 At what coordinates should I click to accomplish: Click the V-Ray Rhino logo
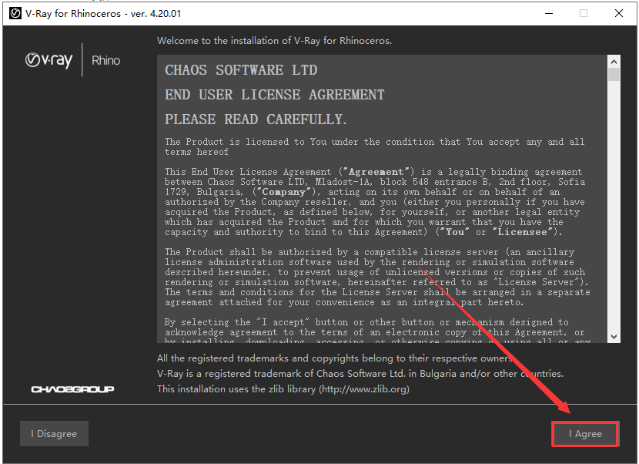click(x=73, y=60)
